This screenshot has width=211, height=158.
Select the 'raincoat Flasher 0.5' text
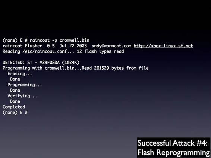point(29,46)
